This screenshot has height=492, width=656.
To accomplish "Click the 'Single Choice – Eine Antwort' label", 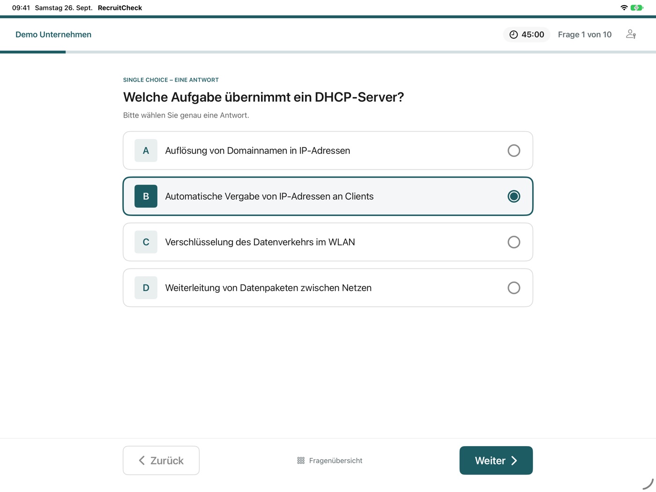I will (x=171, y=80).
